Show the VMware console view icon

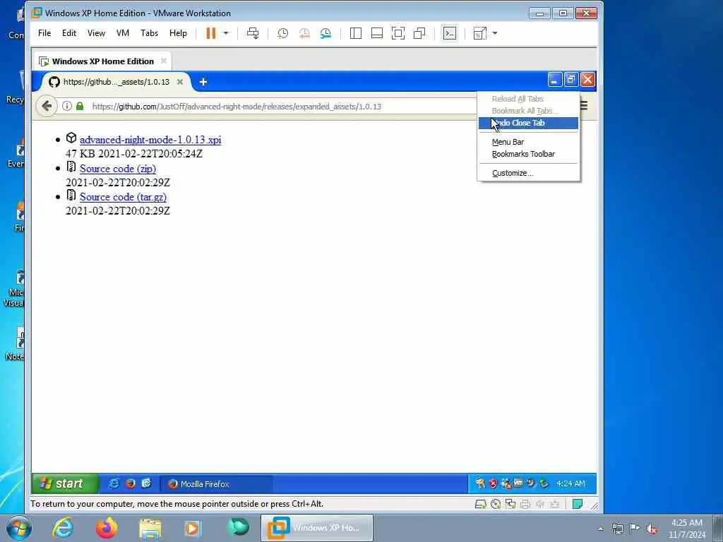(x=450, y=33)
